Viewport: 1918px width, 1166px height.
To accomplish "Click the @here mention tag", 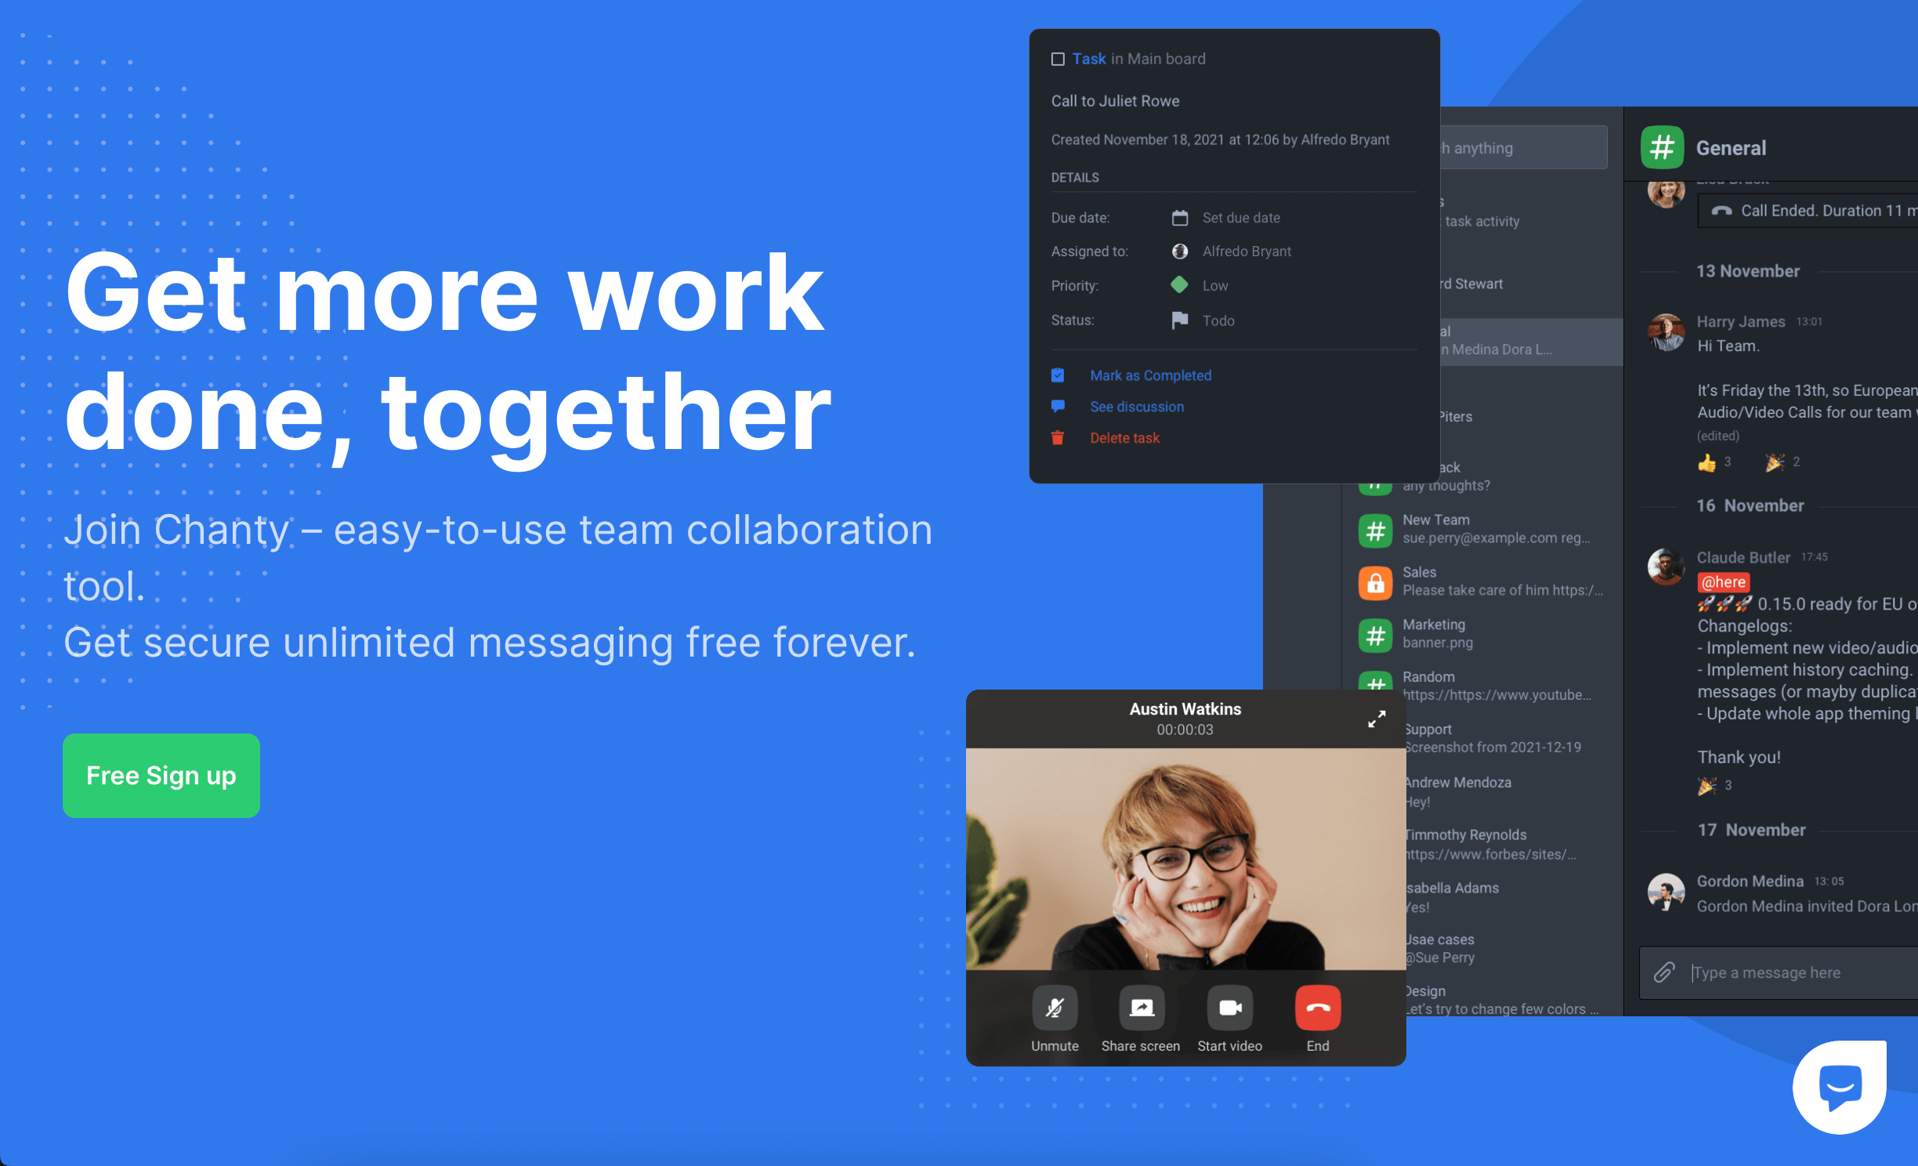I will tap(1724, 582).
